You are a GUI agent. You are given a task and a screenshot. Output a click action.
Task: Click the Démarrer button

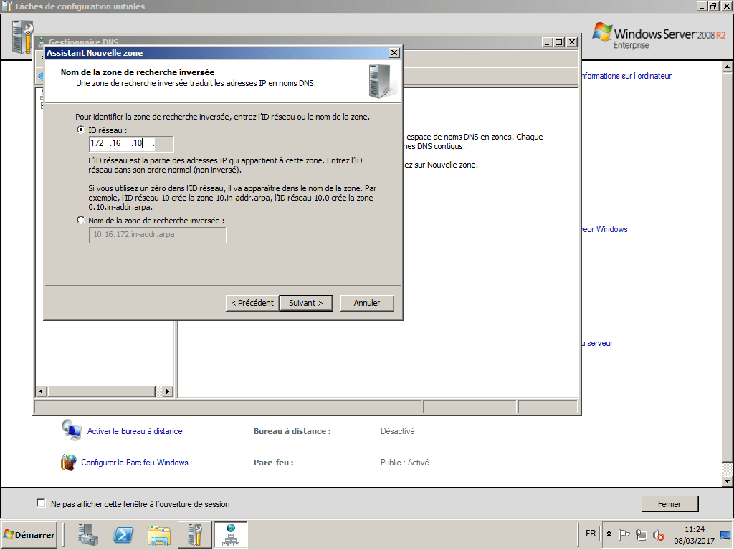[x=29, y=534]
